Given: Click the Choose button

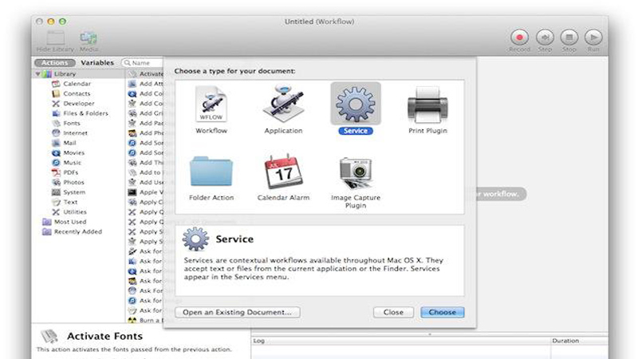Looking at the screenshot, I should 442,312.
